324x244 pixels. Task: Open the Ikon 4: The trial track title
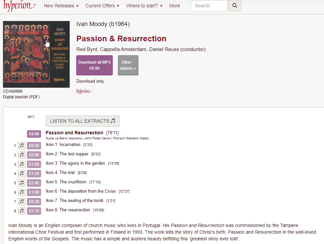60,173
